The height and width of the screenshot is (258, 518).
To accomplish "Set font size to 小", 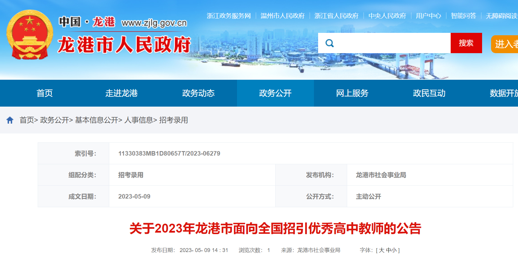I will point(394,250).
